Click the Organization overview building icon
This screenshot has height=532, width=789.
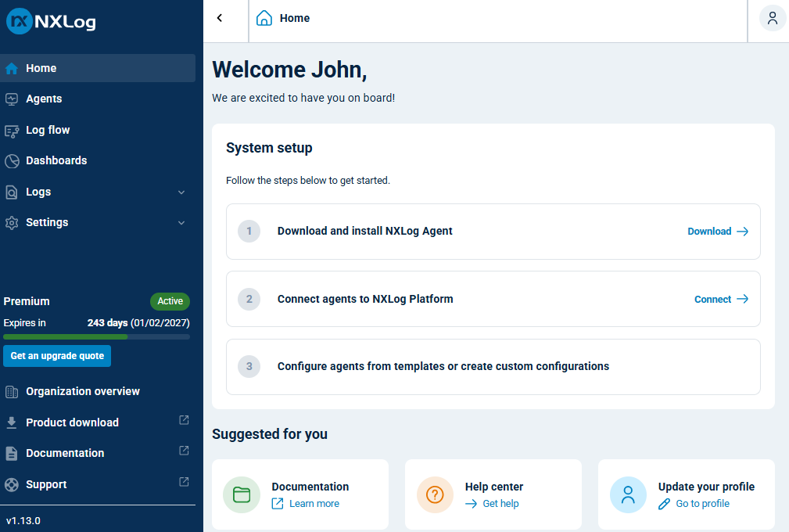point(12,392)
